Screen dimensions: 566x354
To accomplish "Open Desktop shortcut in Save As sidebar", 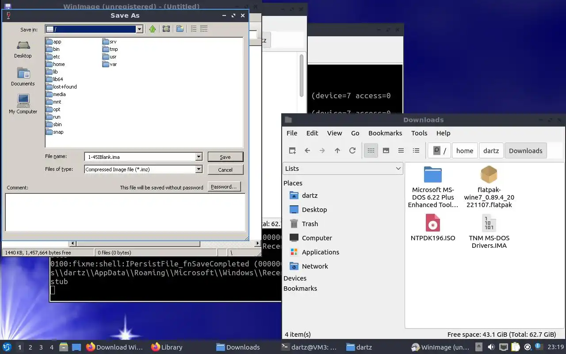I will (23, 50).
